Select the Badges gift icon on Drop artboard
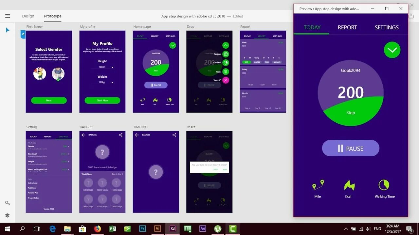419x235 pixels. click(x=226, y=54)
